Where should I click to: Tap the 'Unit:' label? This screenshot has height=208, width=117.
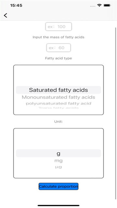[58, 122]
